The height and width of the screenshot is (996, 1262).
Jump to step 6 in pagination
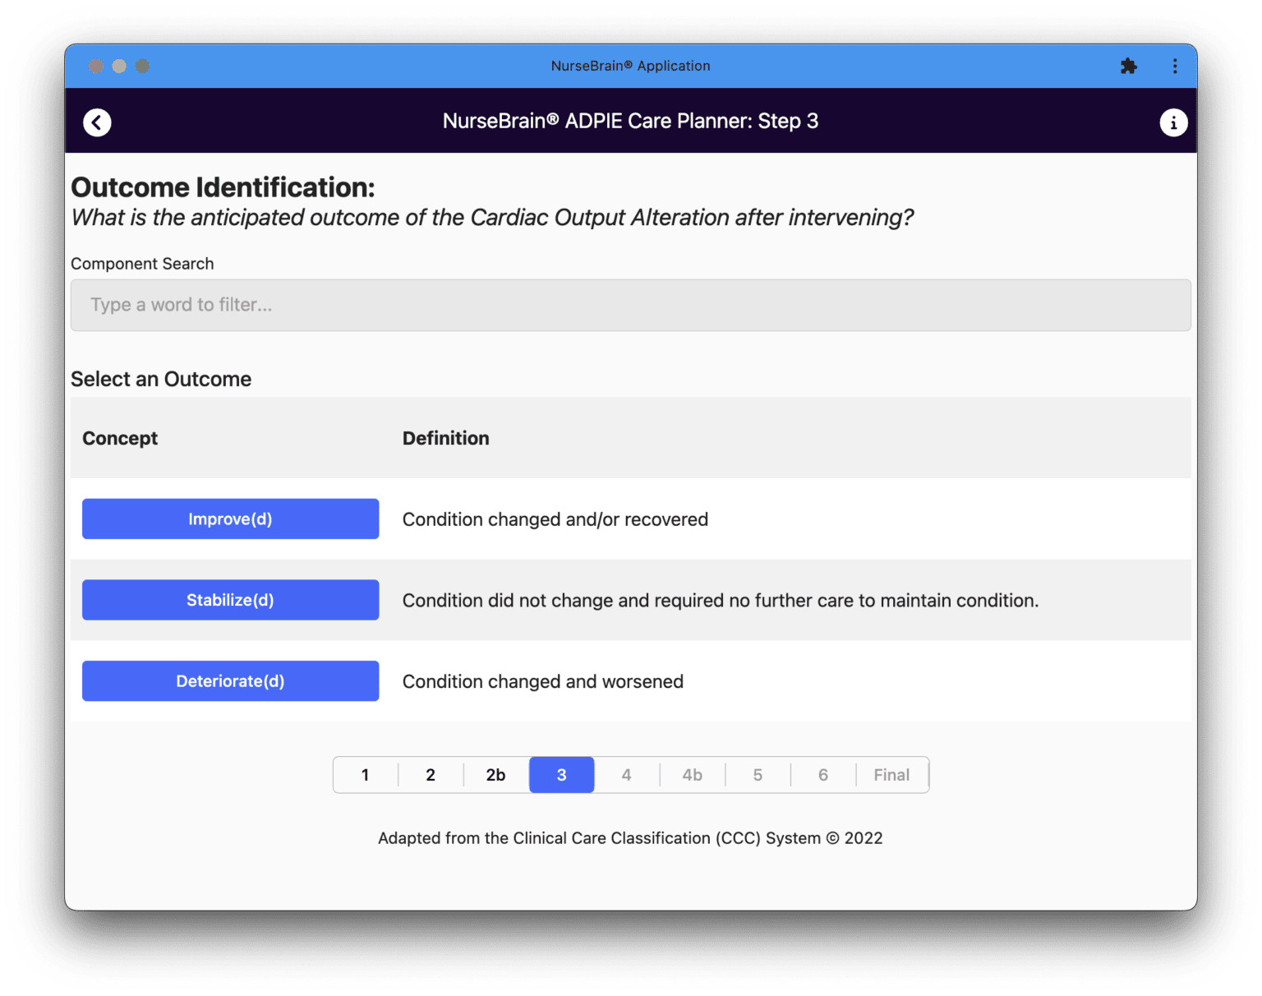(823, 775)
